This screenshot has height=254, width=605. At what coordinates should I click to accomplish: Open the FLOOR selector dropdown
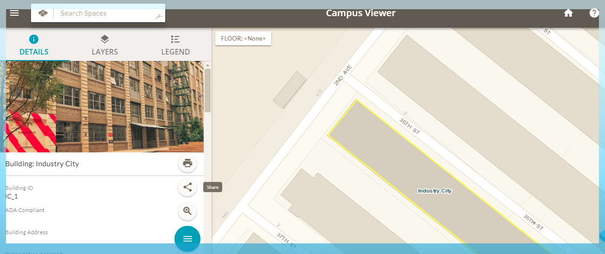(x=243, y=39)
